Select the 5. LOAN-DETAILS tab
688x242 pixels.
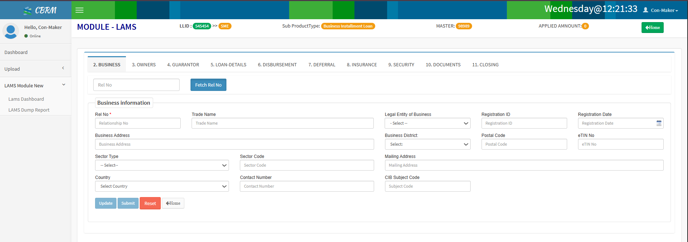click(x=228, y=65)
